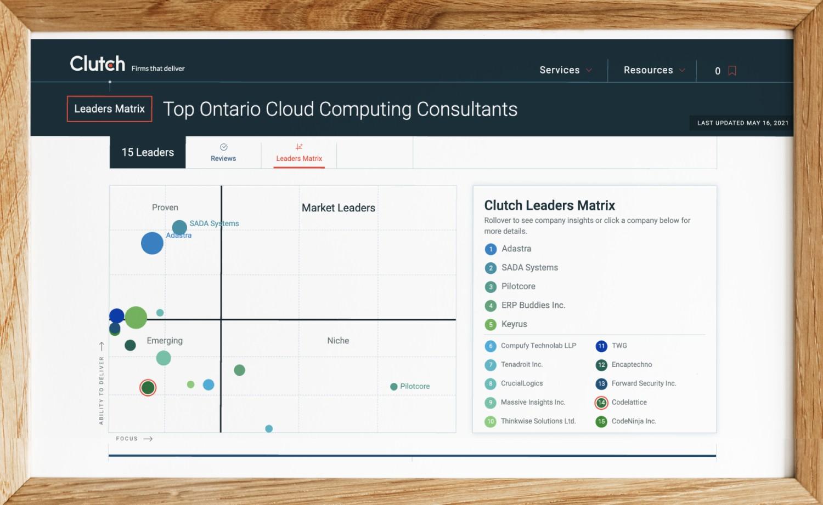
Task: Click the number 8 badge beside CrucialLogics
Action: pos(491,384)
